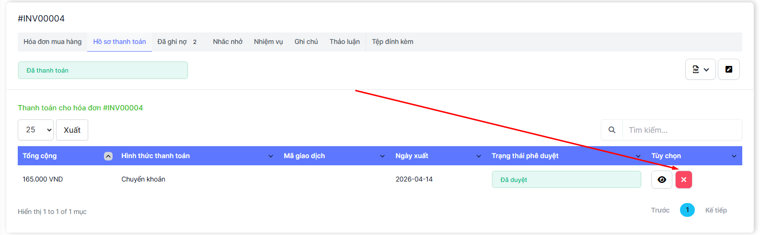
Task: View the payment record with eye icon
Action: pyautogui.click(x=662, y=180)
